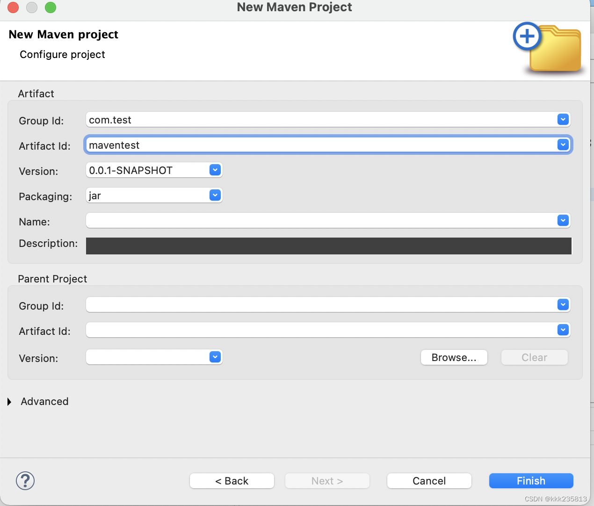This screenshot has width=594, height=506.
Task: Click the help question mark icon
Action: [25, 481]
